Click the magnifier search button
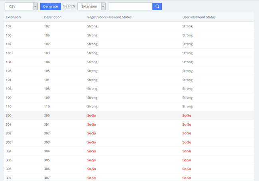The height and width of the screenshot is (181, 259). click(x=157, y=6)
